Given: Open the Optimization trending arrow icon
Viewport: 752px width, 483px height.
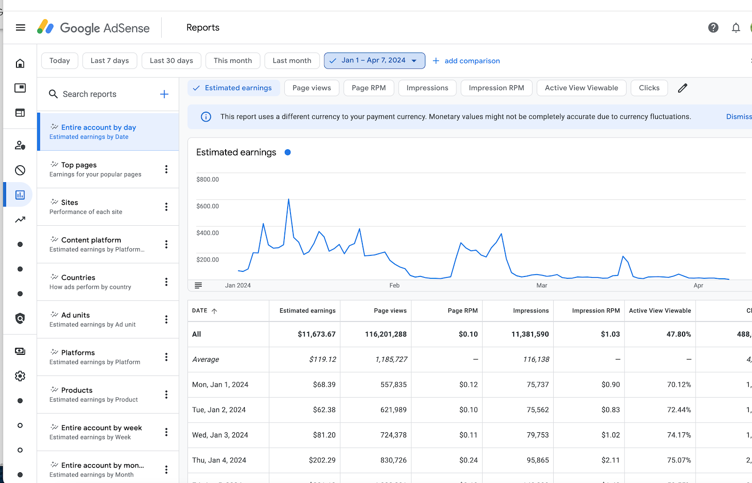Looking at the screenshot, I should click(20, 220).
